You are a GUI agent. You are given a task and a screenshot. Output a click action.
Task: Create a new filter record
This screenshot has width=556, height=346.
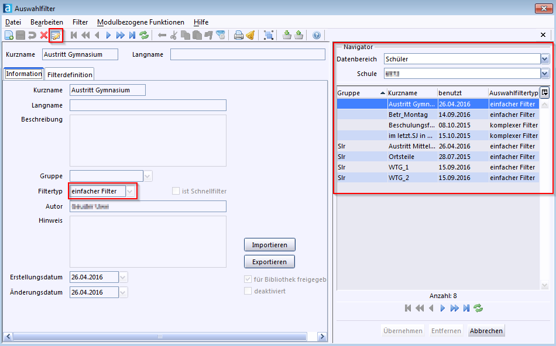click(x=9, y=35)
